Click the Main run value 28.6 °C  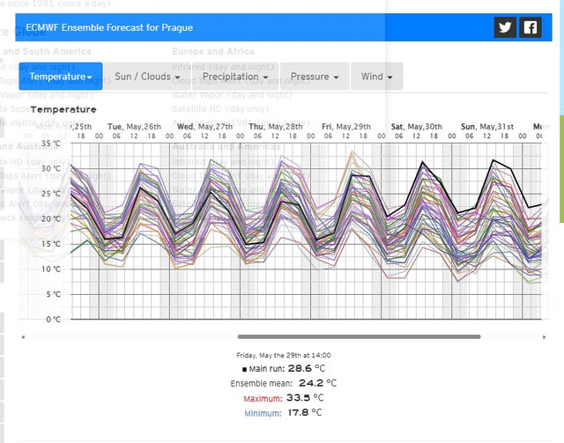(x=307, y=368)
